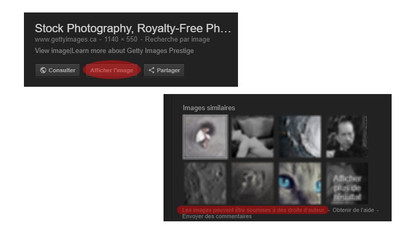401x226 pixels.
Task: Click the View image|Learn more description text
Action: [115, 51]
